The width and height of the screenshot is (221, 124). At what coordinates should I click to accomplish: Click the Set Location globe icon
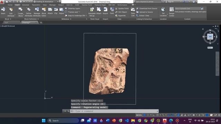click(163, 10)
